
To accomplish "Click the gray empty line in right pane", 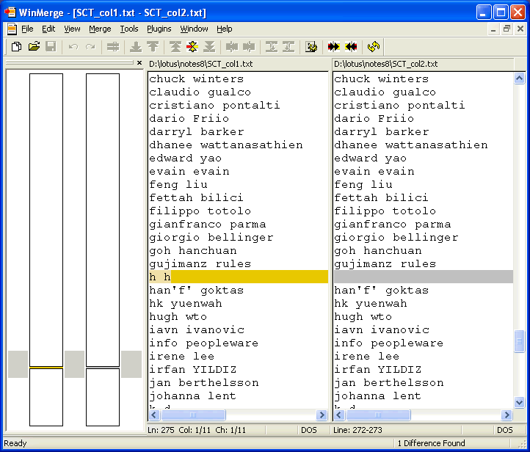I will click(x=423, y=277).
